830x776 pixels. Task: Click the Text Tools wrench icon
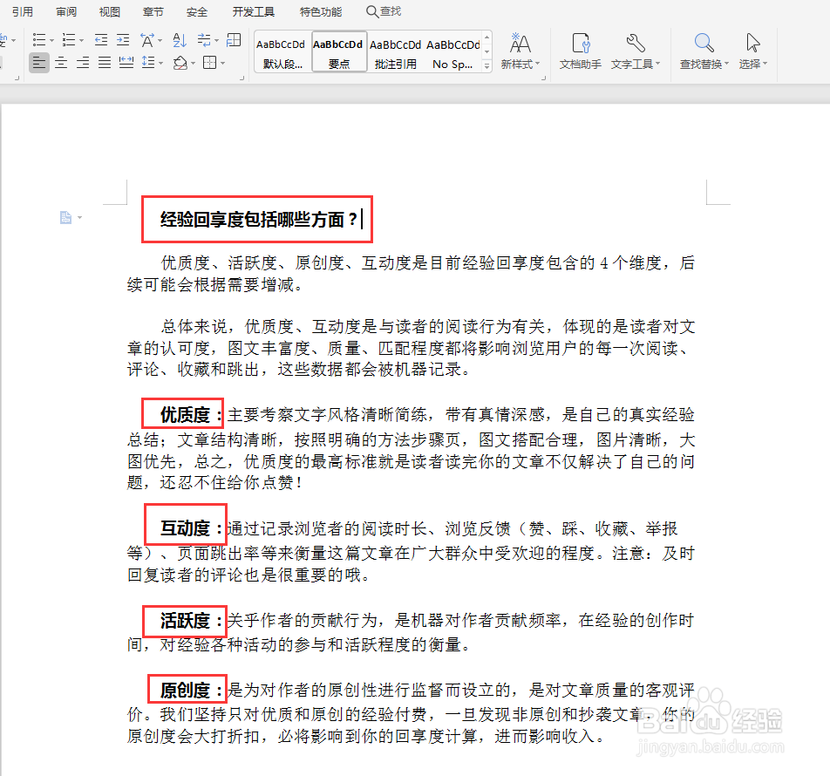[636, 43]
